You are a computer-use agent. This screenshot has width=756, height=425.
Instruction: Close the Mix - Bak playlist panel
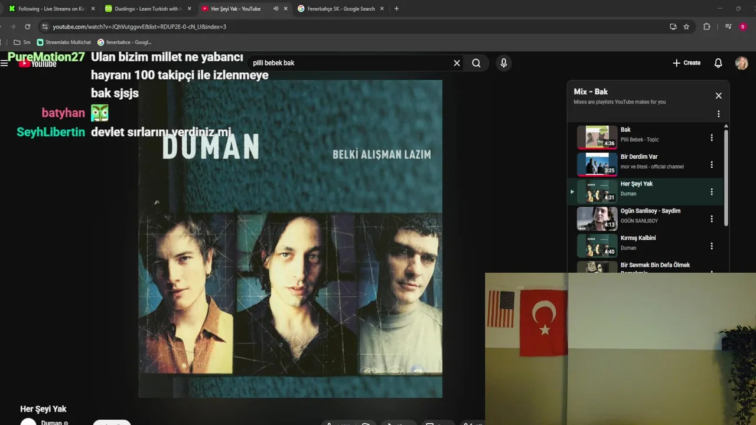tap(718, 96)
